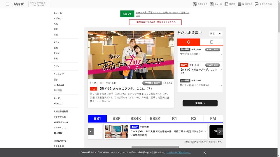Open ラーニング in the sidebar
This screenshot has height=157, width=280.
(59, 74)
